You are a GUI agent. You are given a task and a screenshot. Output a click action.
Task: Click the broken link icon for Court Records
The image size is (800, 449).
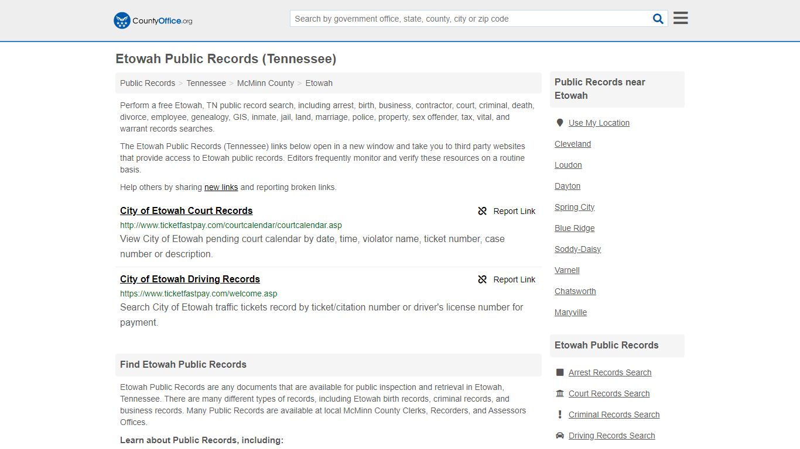[x=483, y=211]
